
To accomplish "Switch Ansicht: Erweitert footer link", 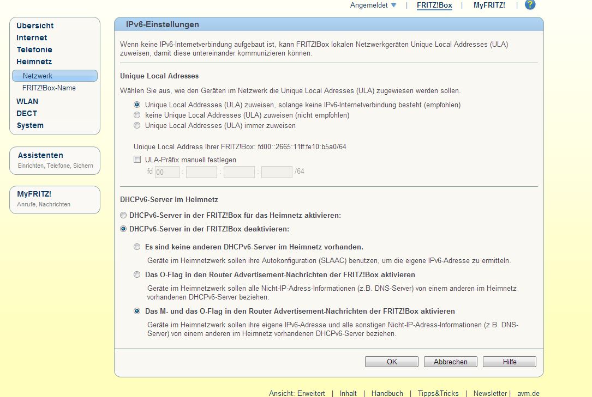I will pos(297,393).
